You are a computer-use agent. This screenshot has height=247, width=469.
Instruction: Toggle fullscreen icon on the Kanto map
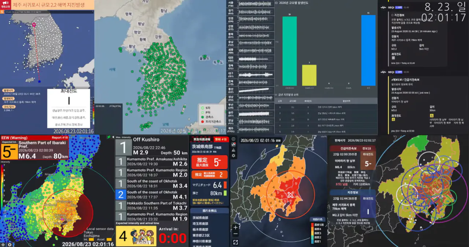(x=235, y=242)
